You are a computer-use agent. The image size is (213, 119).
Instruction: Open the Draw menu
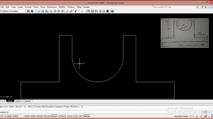[43, 7]
